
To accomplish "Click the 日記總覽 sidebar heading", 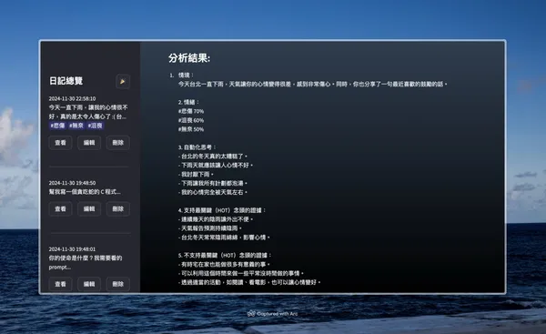I will [x=66, y=81].
